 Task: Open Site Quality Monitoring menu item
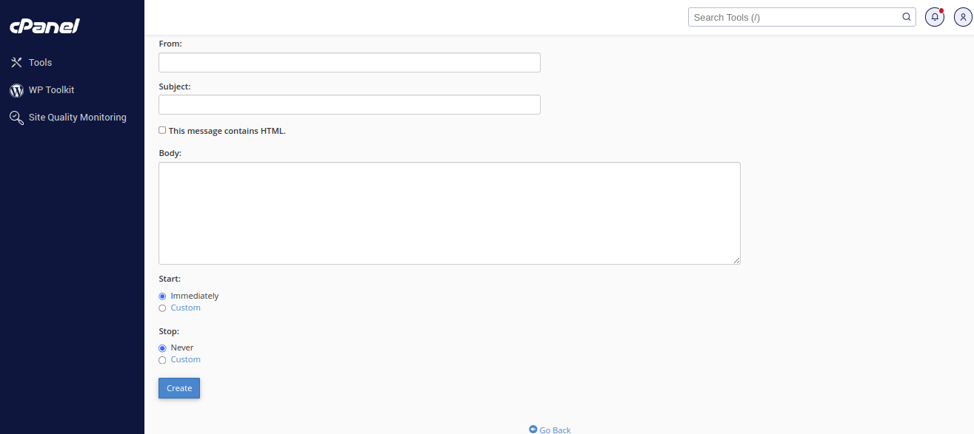(77, 118)
